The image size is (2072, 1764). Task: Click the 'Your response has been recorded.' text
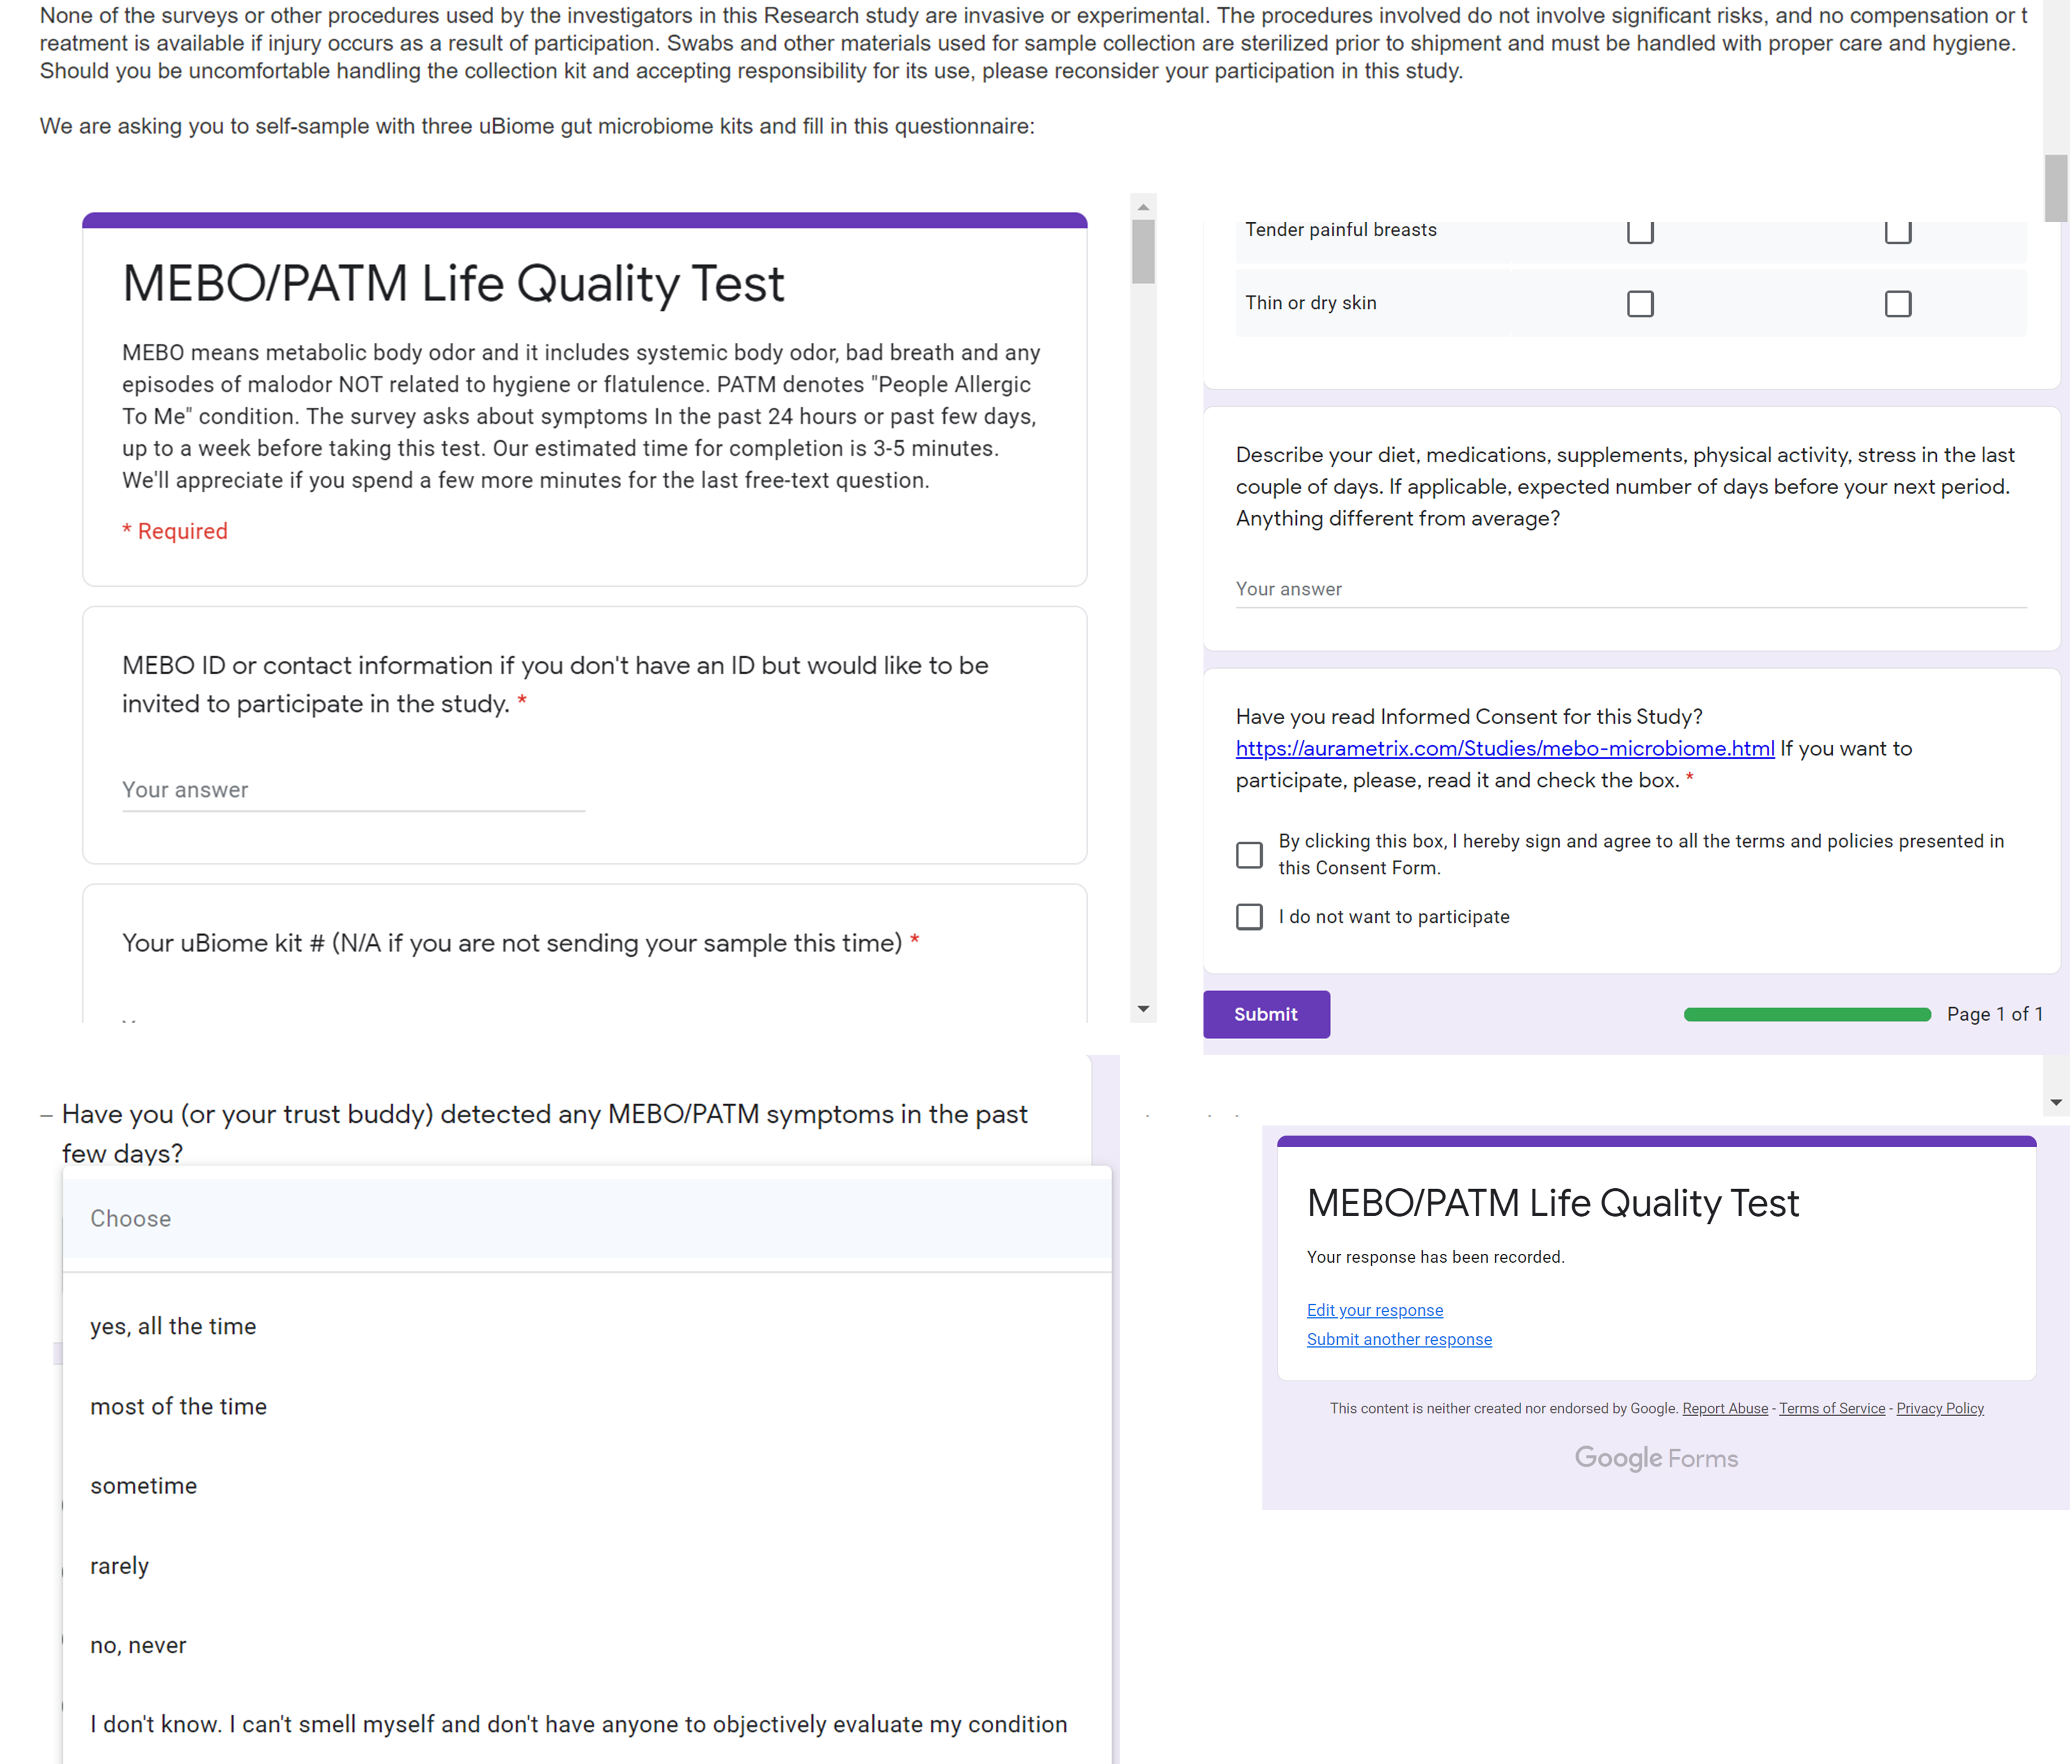pyautogui.click(x=1435, y=1256)
